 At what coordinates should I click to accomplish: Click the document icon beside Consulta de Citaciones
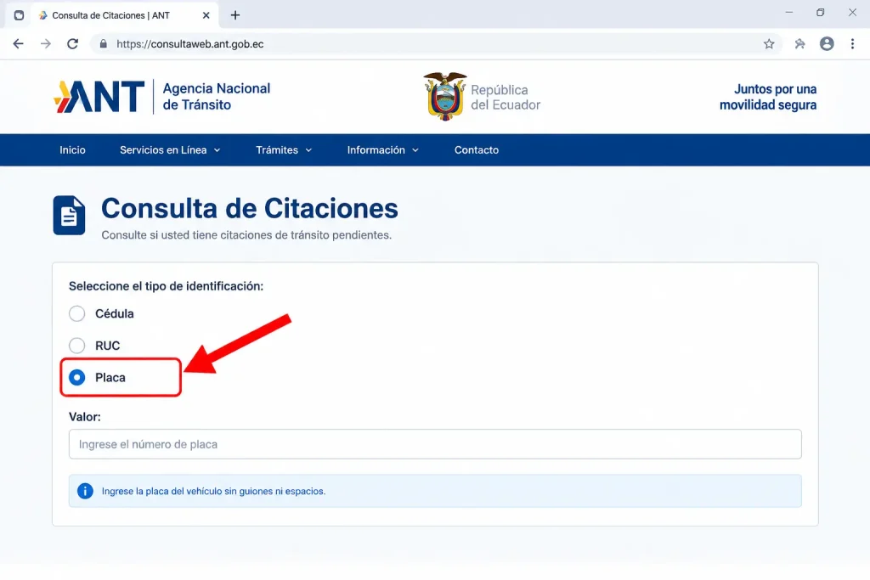pos(70,215)
